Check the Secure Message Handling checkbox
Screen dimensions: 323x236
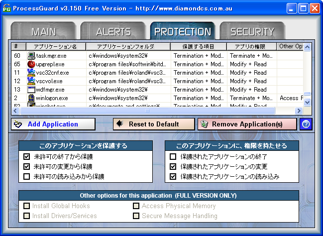(x=136, y=216)
